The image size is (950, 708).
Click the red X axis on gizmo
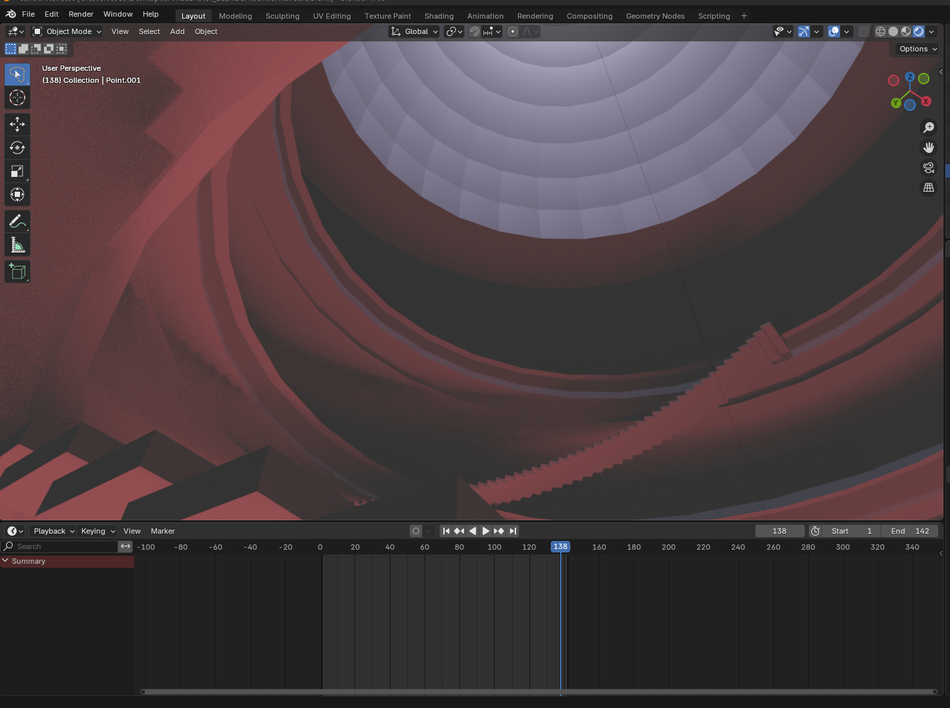(926, 102)
